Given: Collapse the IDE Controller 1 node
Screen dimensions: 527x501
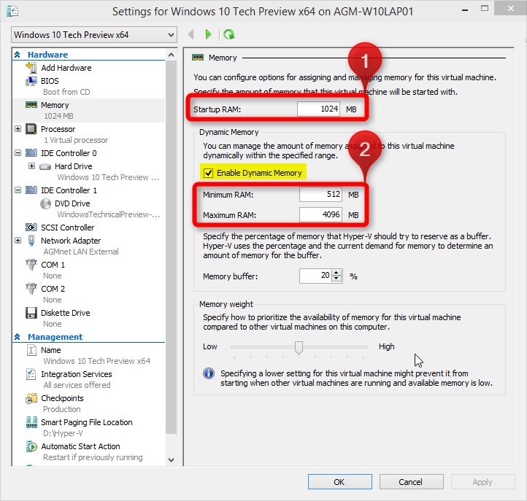Looking at the screenshot, I should 18,190.
